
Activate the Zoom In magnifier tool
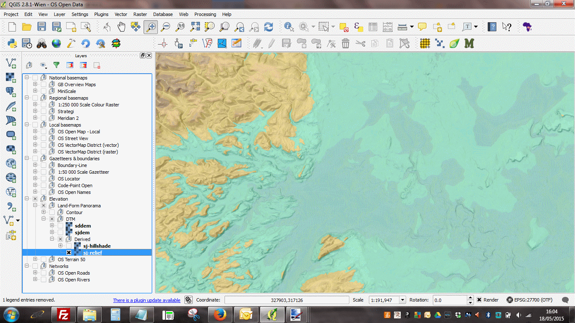coord(151,27)
